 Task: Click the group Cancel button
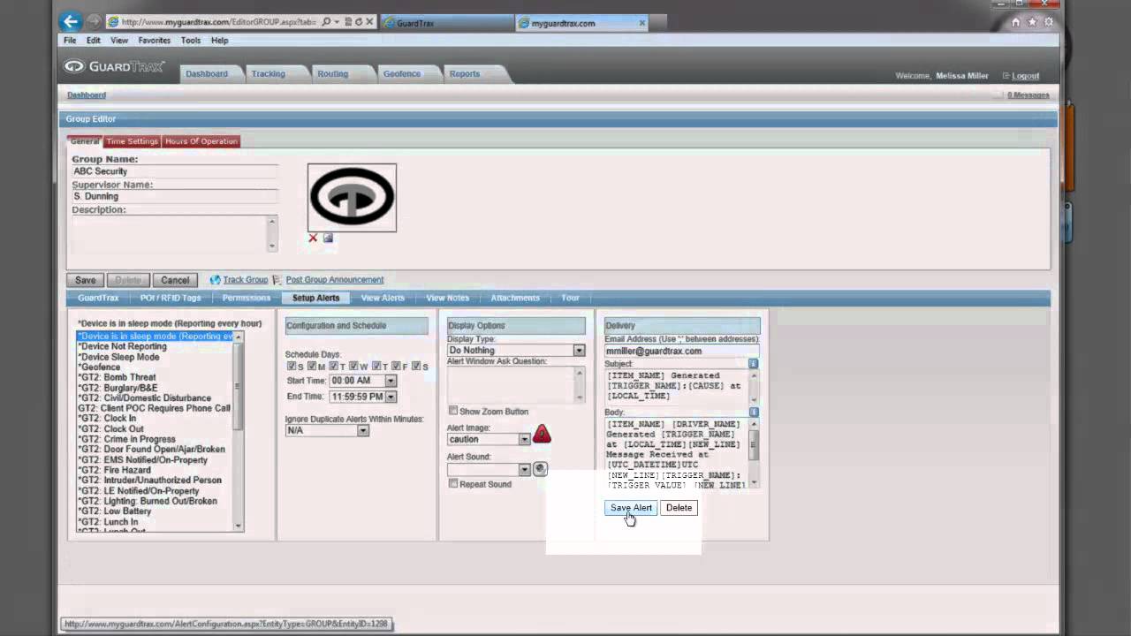coord(175,280)
